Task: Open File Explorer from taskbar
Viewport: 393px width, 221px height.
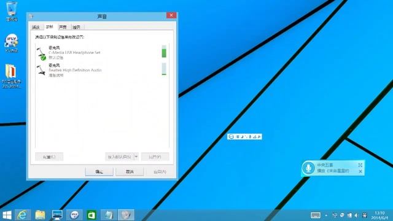Action: tap(40, 215)
